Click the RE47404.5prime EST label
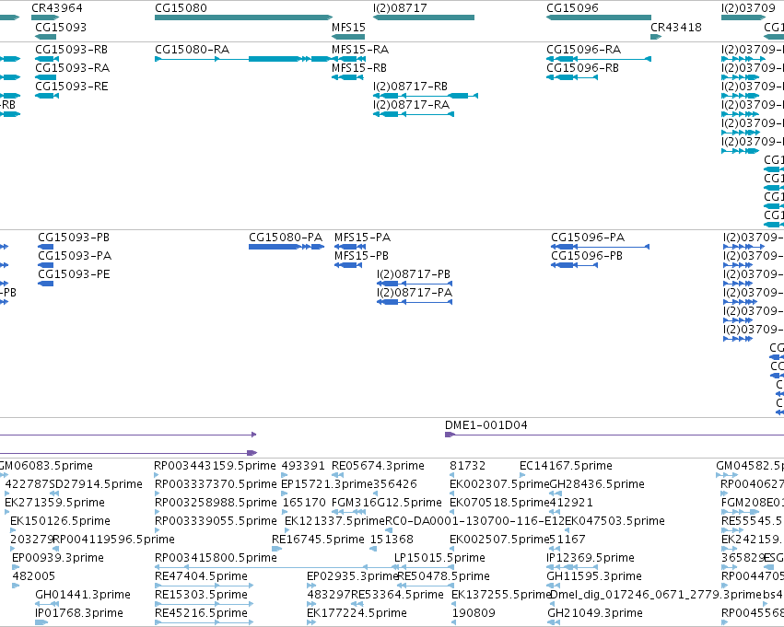784x627 pixels. (201, 576)
